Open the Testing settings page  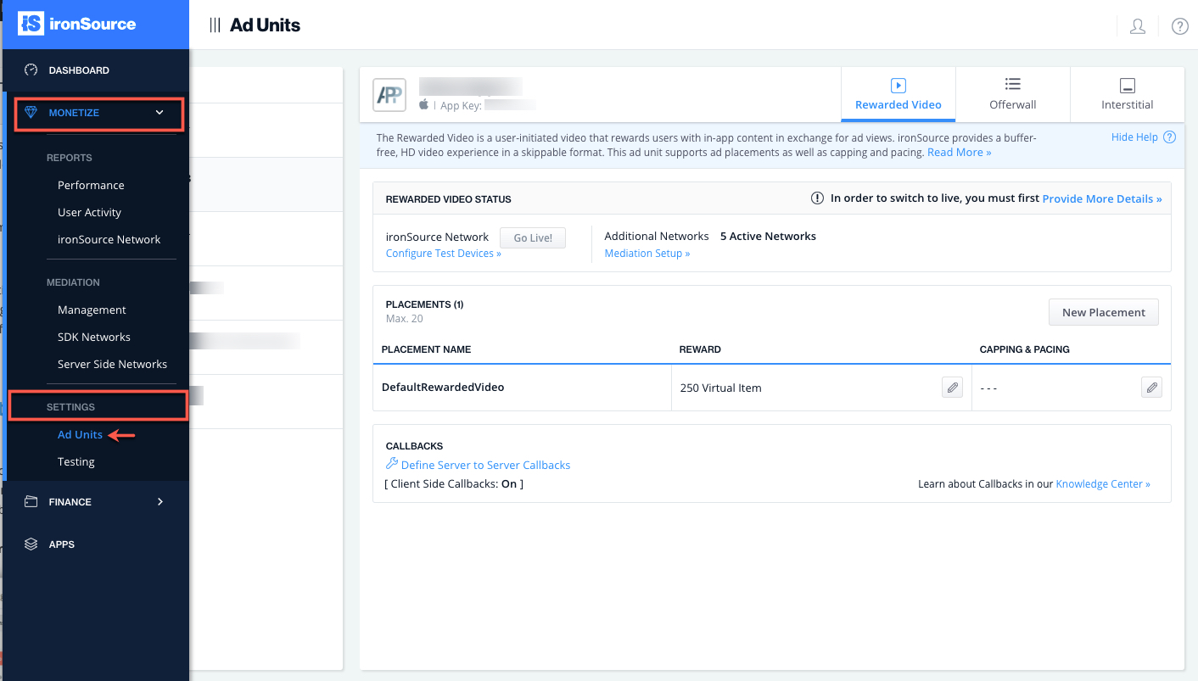tap(76, 461)
